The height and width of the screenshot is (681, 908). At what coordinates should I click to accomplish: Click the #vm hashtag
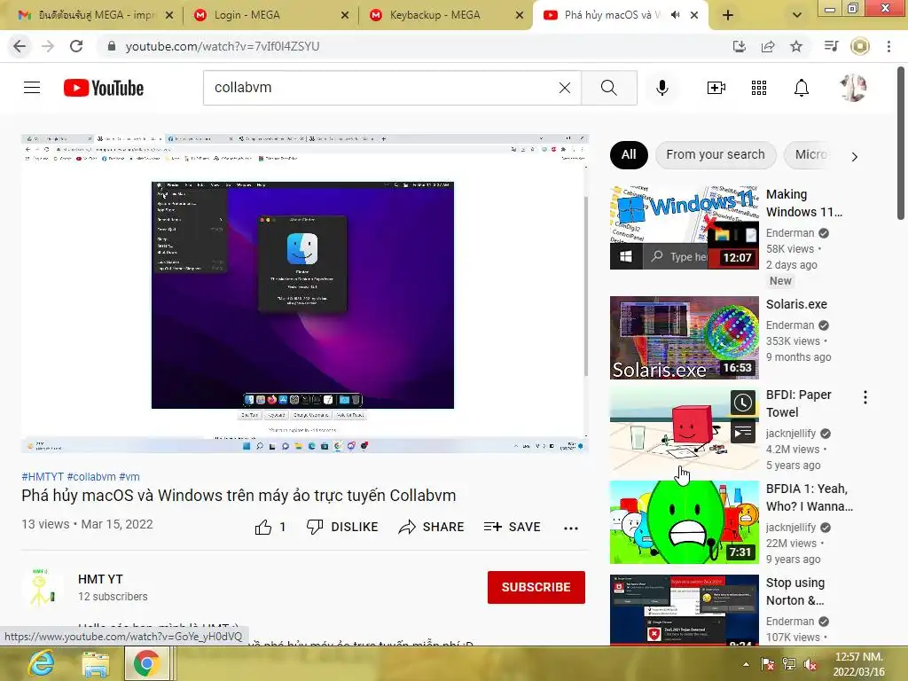coord(129,476)
